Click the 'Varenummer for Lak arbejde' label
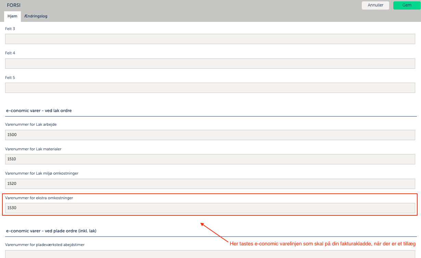Viewport: 421px width, 258px height. pos(31,124)
